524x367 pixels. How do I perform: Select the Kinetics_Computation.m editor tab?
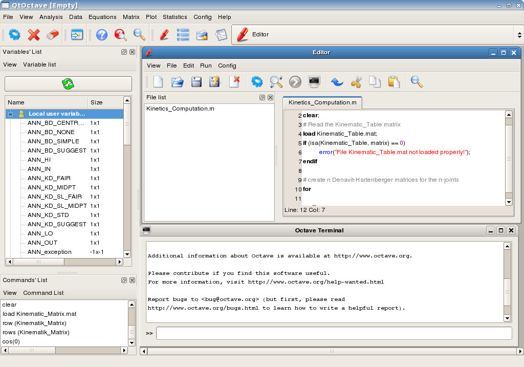coord(322,102)
